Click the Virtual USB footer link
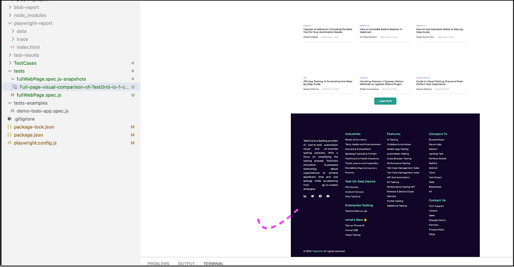This screenshot has width=514, height=267. tap(351, 230)
